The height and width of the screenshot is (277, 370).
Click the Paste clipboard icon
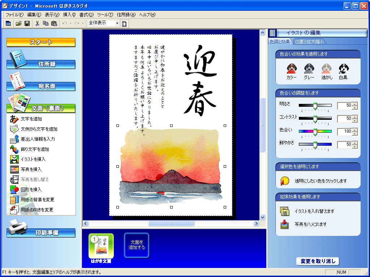coord(54,23)
